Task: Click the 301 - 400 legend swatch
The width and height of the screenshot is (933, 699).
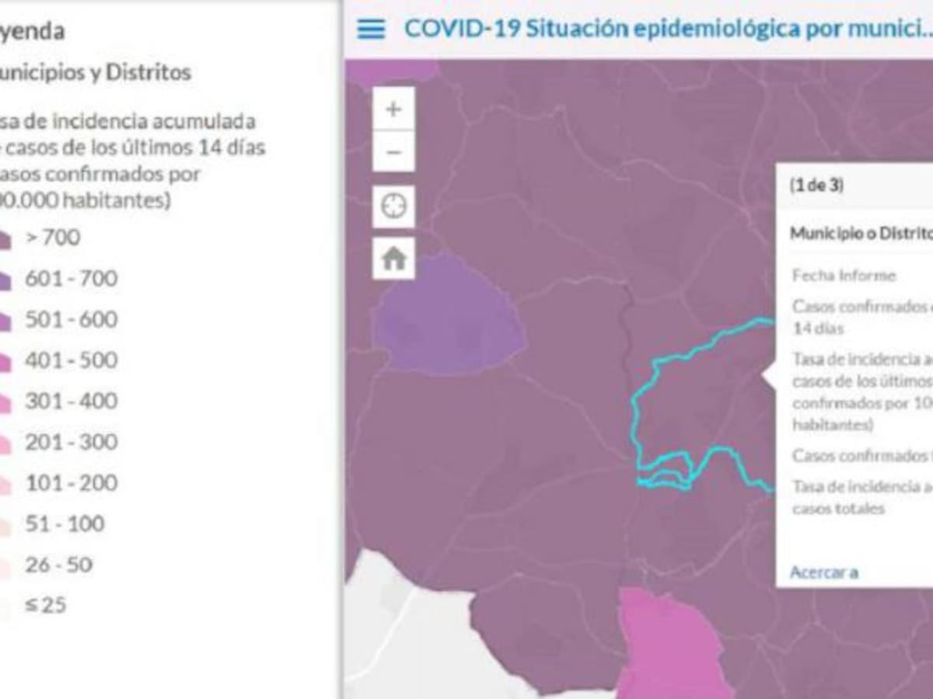Action: pyautogui.click(x=4, y=403)
